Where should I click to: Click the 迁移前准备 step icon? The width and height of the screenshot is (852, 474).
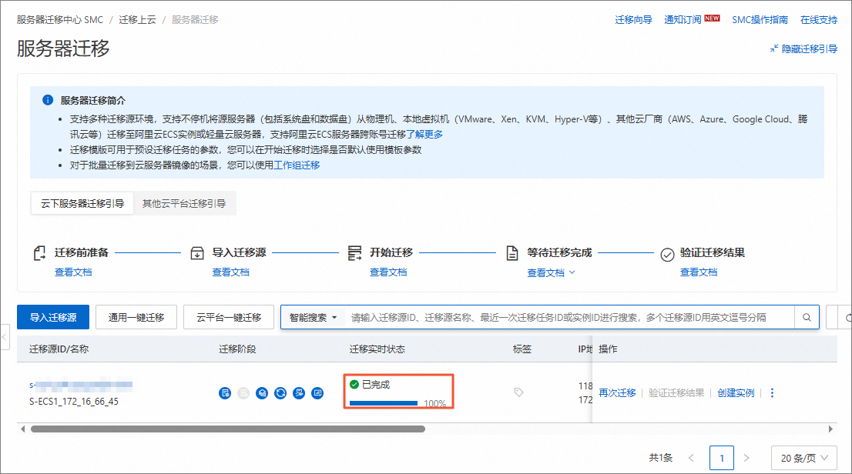point(39,253)
